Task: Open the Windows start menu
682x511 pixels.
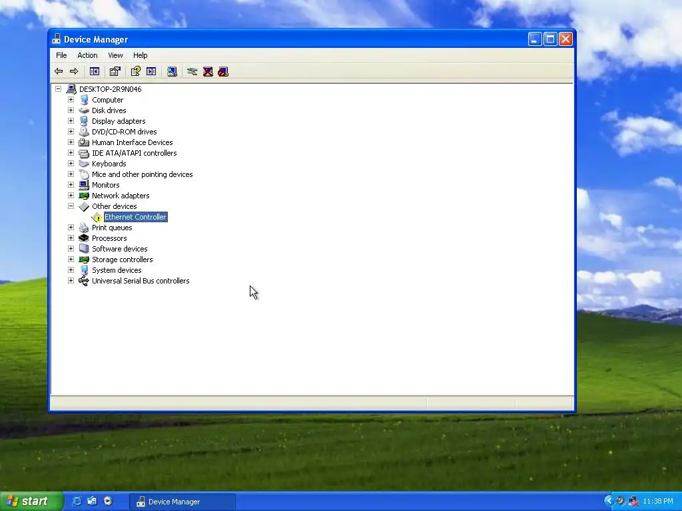Action: pyautogui.click(x=31, y=502)
